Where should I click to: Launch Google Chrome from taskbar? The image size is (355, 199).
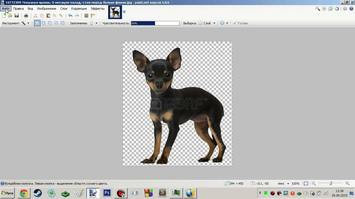pyautogui.click(x=24, y=193)
